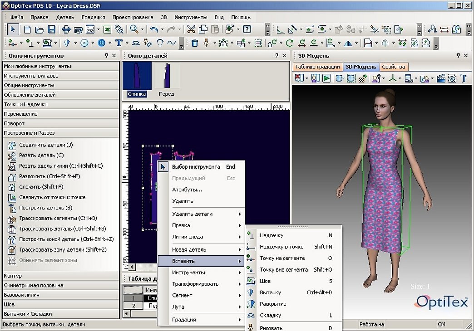The image size is (474, 331).
Task: Select Симметричная половина section
Action: tap(61, 286)
